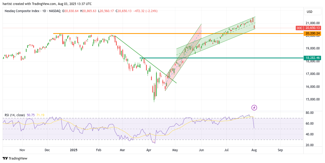Viewport: 325px width, 163px height.
Task: Click the Feb label on time axis
Action: (99, 150)
